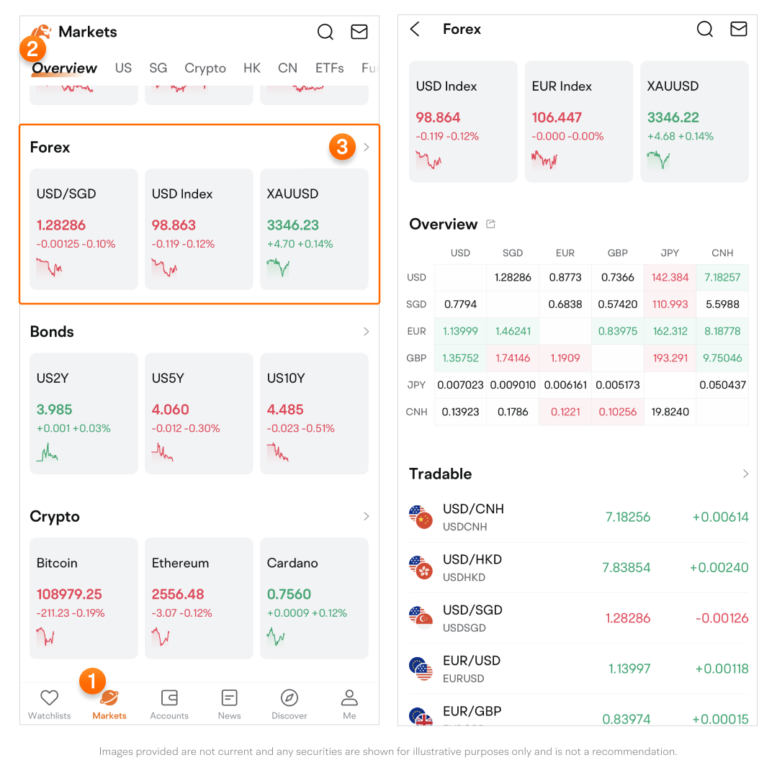The height and width of the screenshot is (773, 777).
Task: Expand the Bonds section chevron
Action: coord(366,332)
